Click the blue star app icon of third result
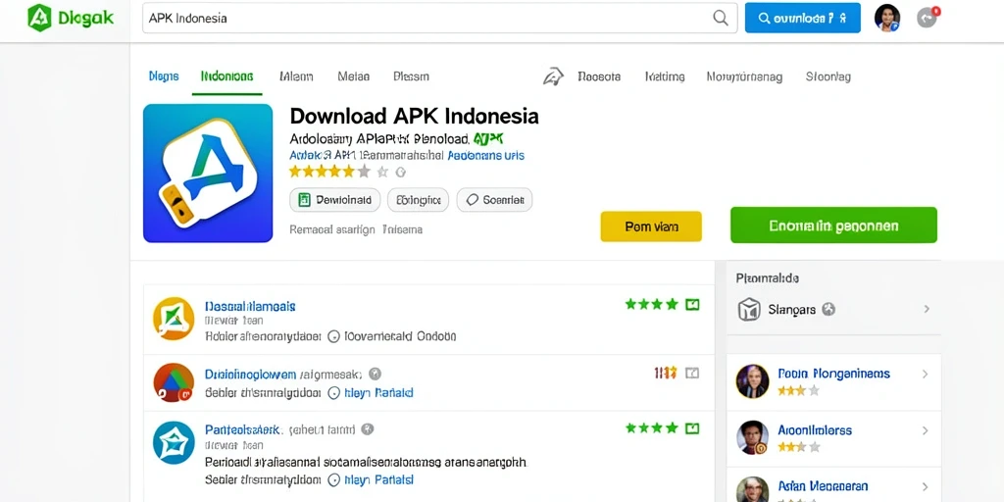 click(174, 442)
